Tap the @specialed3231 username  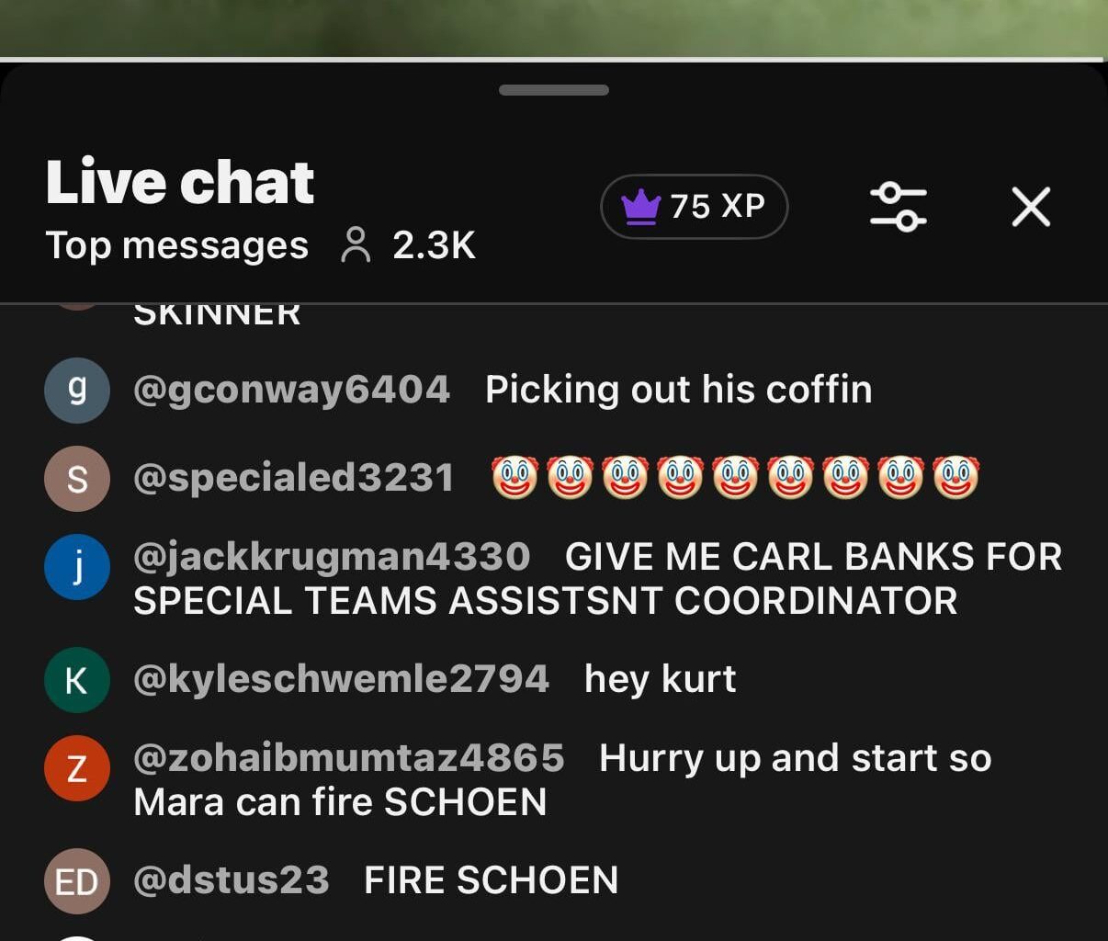coord(294,478)
